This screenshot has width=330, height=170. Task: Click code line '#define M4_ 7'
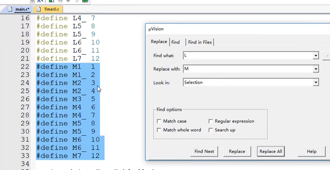point(66,115)
